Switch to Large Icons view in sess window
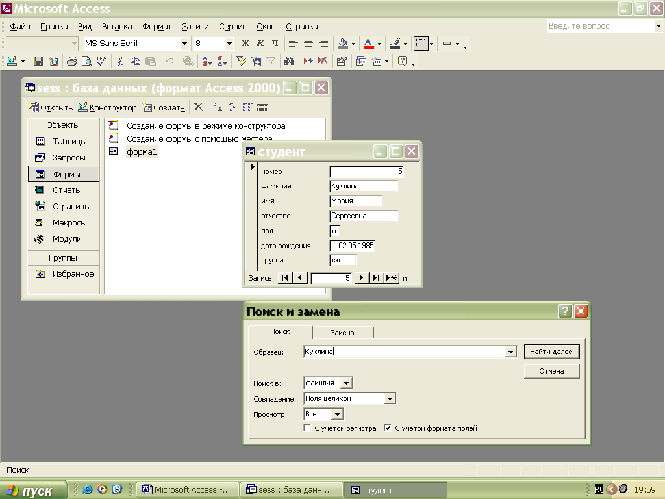The image size is (665, 499). (x=217, y=107)
